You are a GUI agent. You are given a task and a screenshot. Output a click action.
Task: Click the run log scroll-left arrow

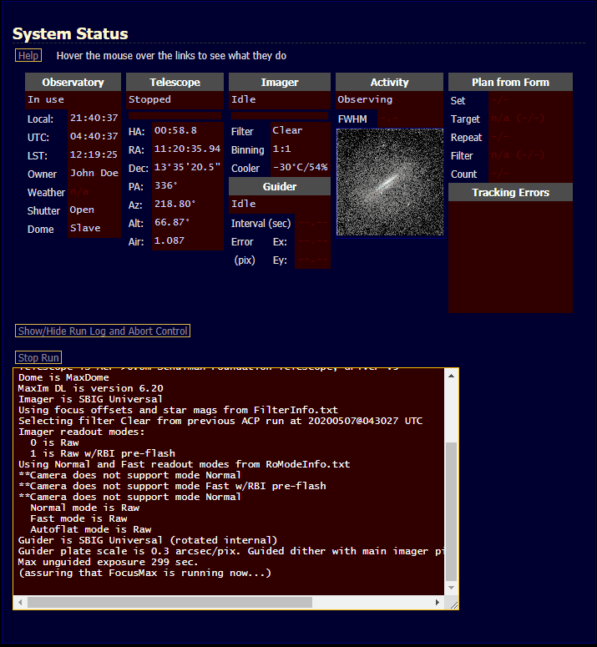point(21,602)
